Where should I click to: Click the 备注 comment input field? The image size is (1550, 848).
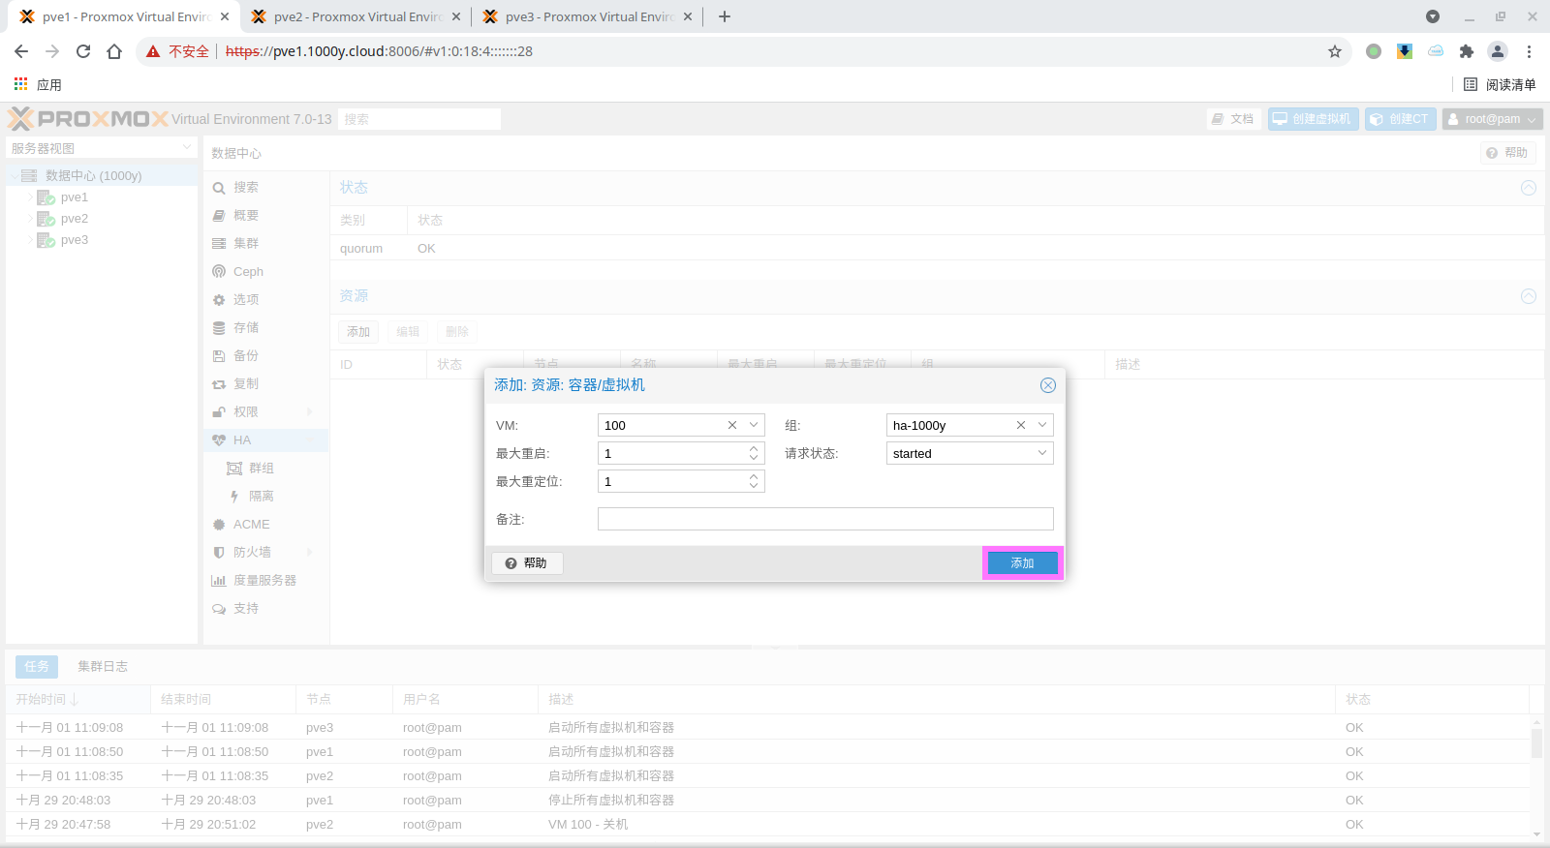(x=825, y=519)
